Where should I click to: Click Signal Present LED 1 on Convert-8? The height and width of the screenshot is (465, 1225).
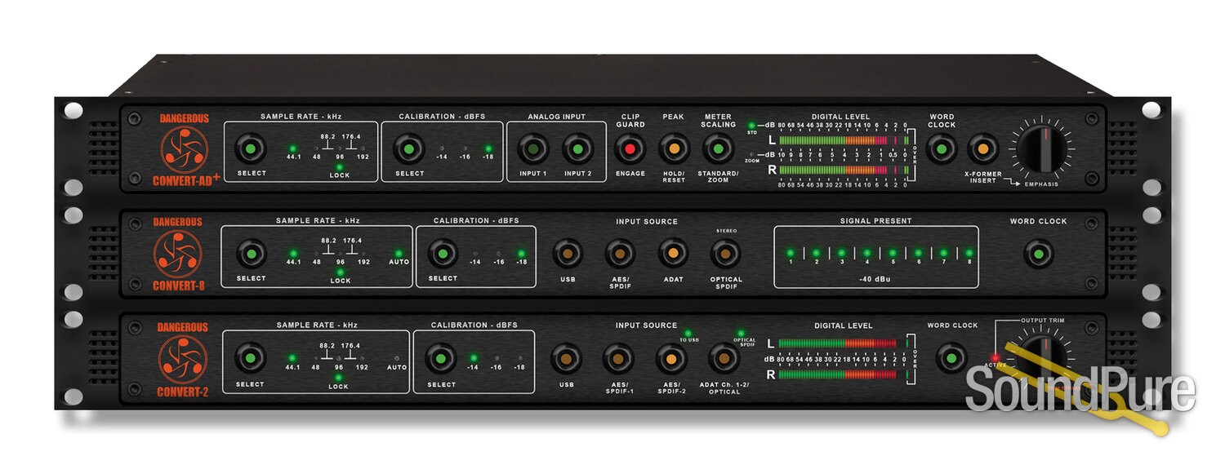(x=790, y=253)
